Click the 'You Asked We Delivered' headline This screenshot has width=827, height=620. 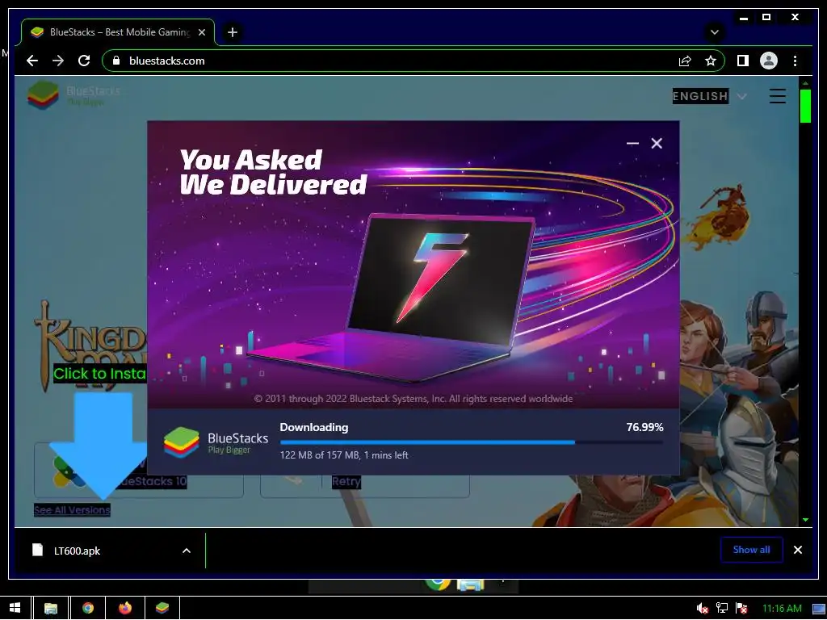(273, 172)
